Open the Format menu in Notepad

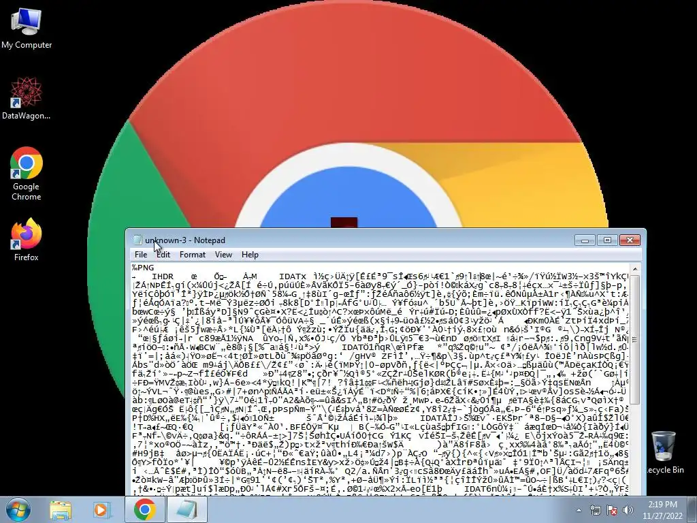click(x=193, y=255)
